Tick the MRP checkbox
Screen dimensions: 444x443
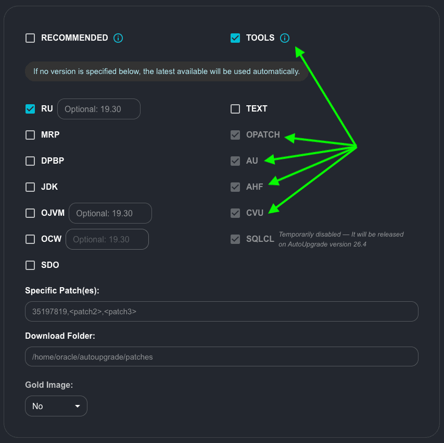click(30, 135)
